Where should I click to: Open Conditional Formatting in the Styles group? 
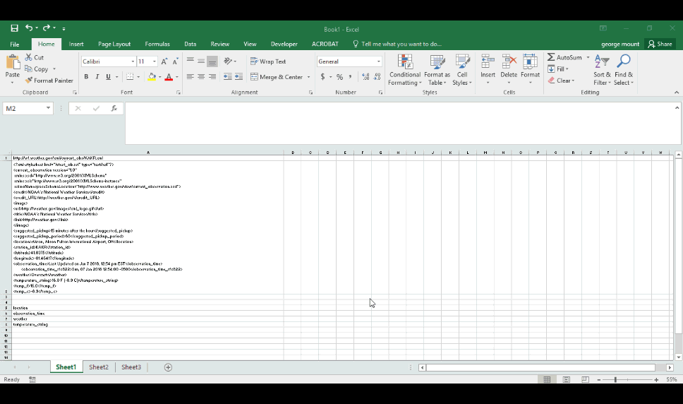pos(405,71)
